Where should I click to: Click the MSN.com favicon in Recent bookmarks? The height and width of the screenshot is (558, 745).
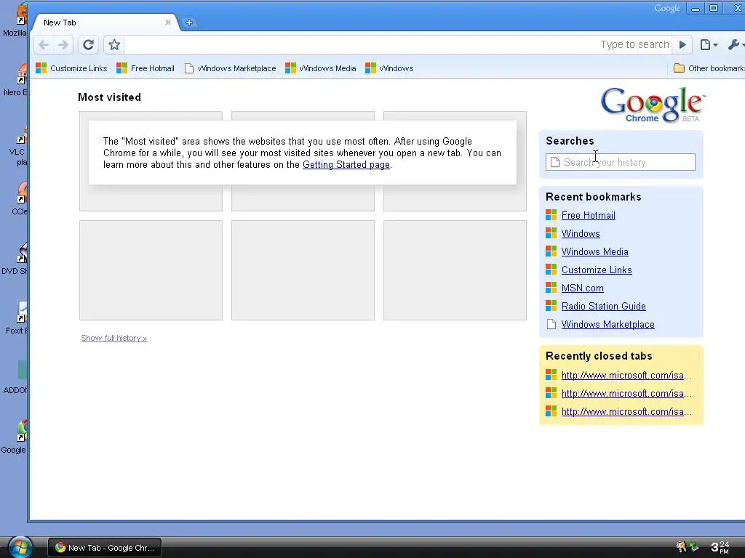551,288
